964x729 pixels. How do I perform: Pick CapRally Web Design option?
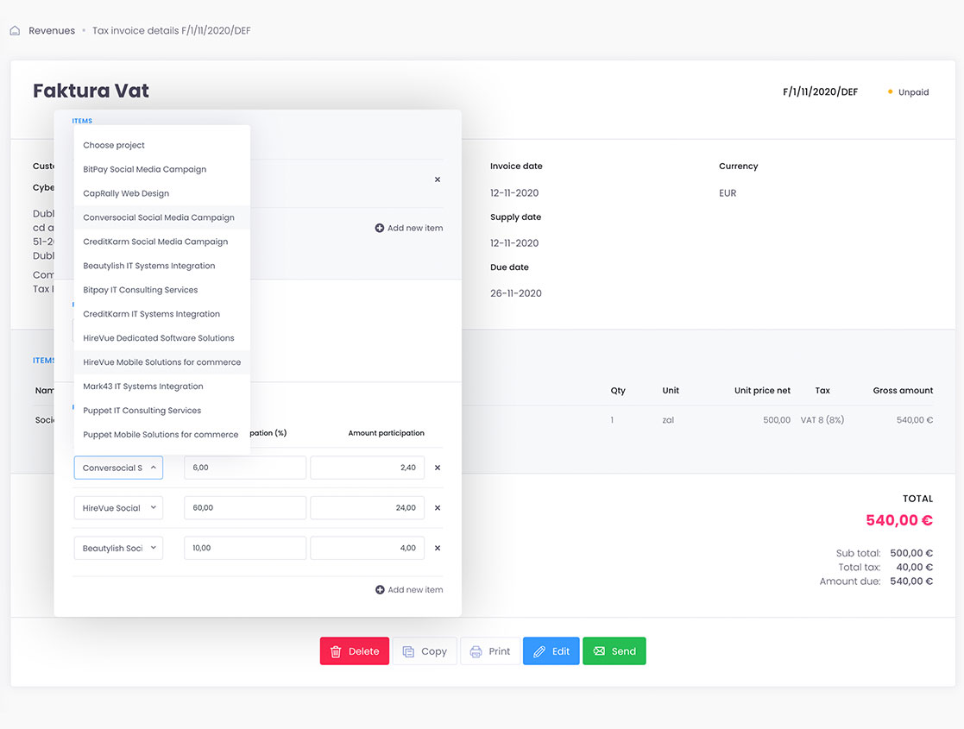[x=161, y=193]
